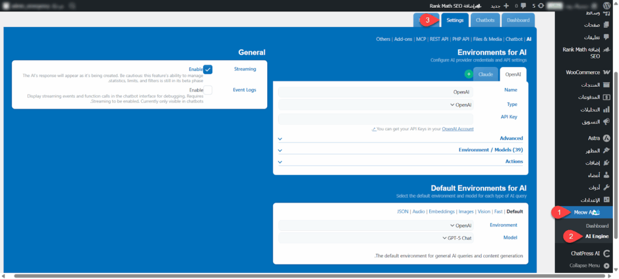Open the analytics (التحليلات) sidebar icon

pos(606,110)
